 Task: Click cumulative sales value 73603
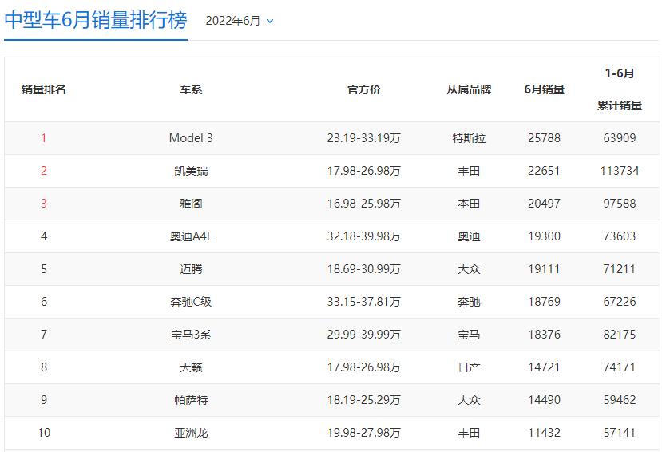pyautogui.click(x=620, y=236)
